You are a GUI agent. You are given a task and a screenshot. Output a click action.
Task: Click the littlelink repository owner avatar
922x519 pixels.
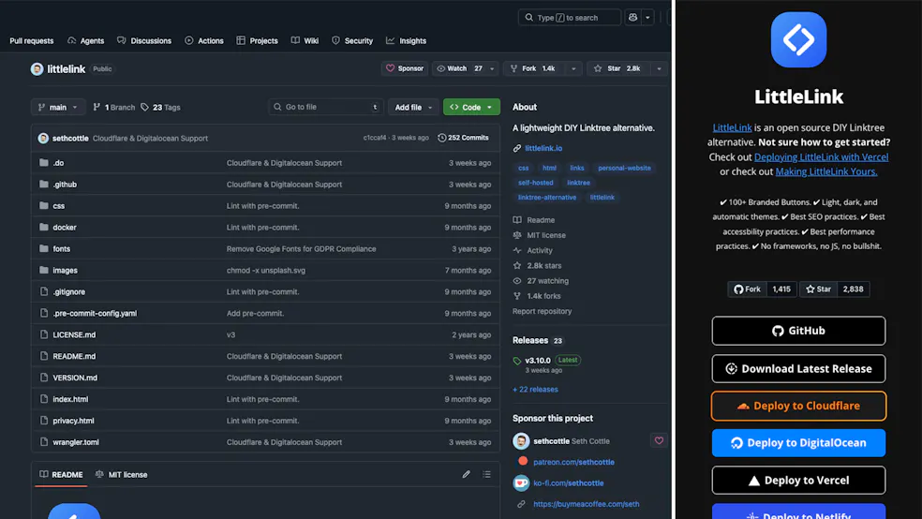pyautogui.click(x=37, y=68)
